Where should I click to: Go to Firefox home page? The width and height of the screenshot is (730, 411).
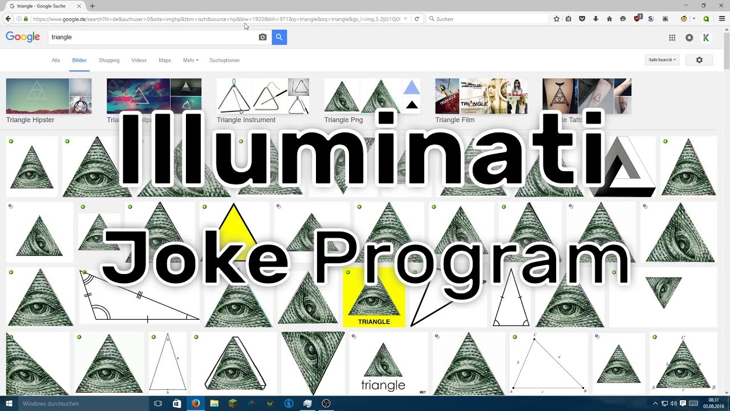click(x=609, y=19)
